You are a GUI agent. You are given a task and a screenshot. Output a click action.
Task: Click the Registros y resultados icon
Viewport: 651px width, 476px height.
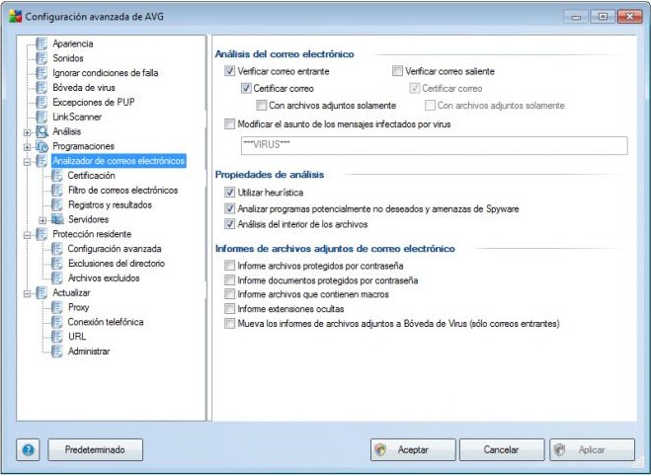click(x=57, y=204)
